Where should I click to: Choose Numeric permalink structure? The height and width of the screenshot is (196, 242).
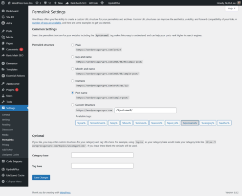point(72,81)
